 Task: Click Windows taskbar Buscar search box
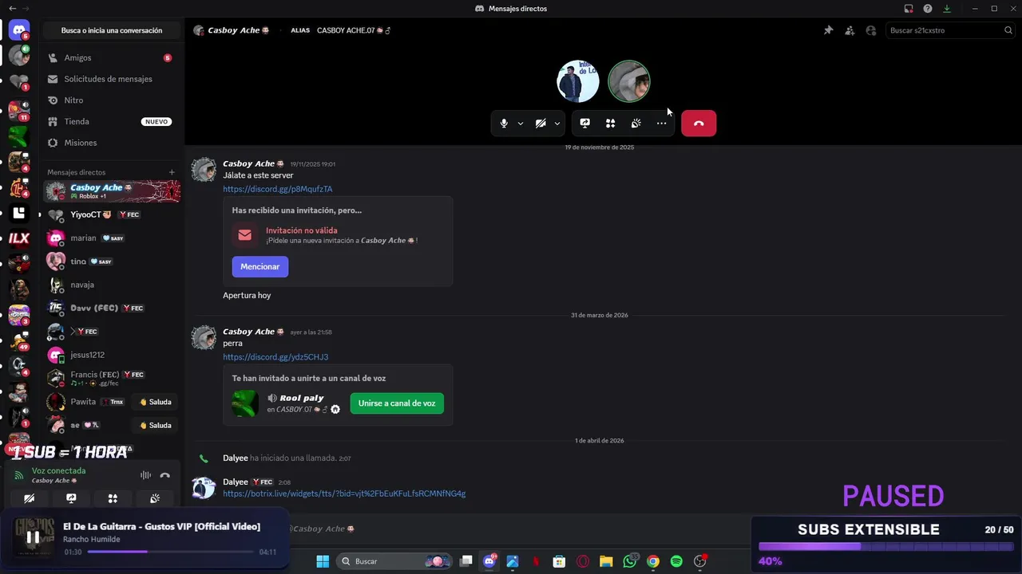point(396,561)
